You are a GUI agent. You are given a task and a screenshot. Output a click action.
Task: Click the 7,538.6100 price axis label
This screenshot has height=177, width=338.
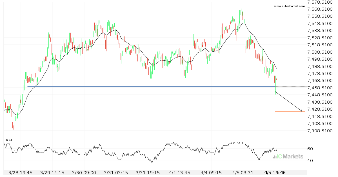click(x=321, y=31)
